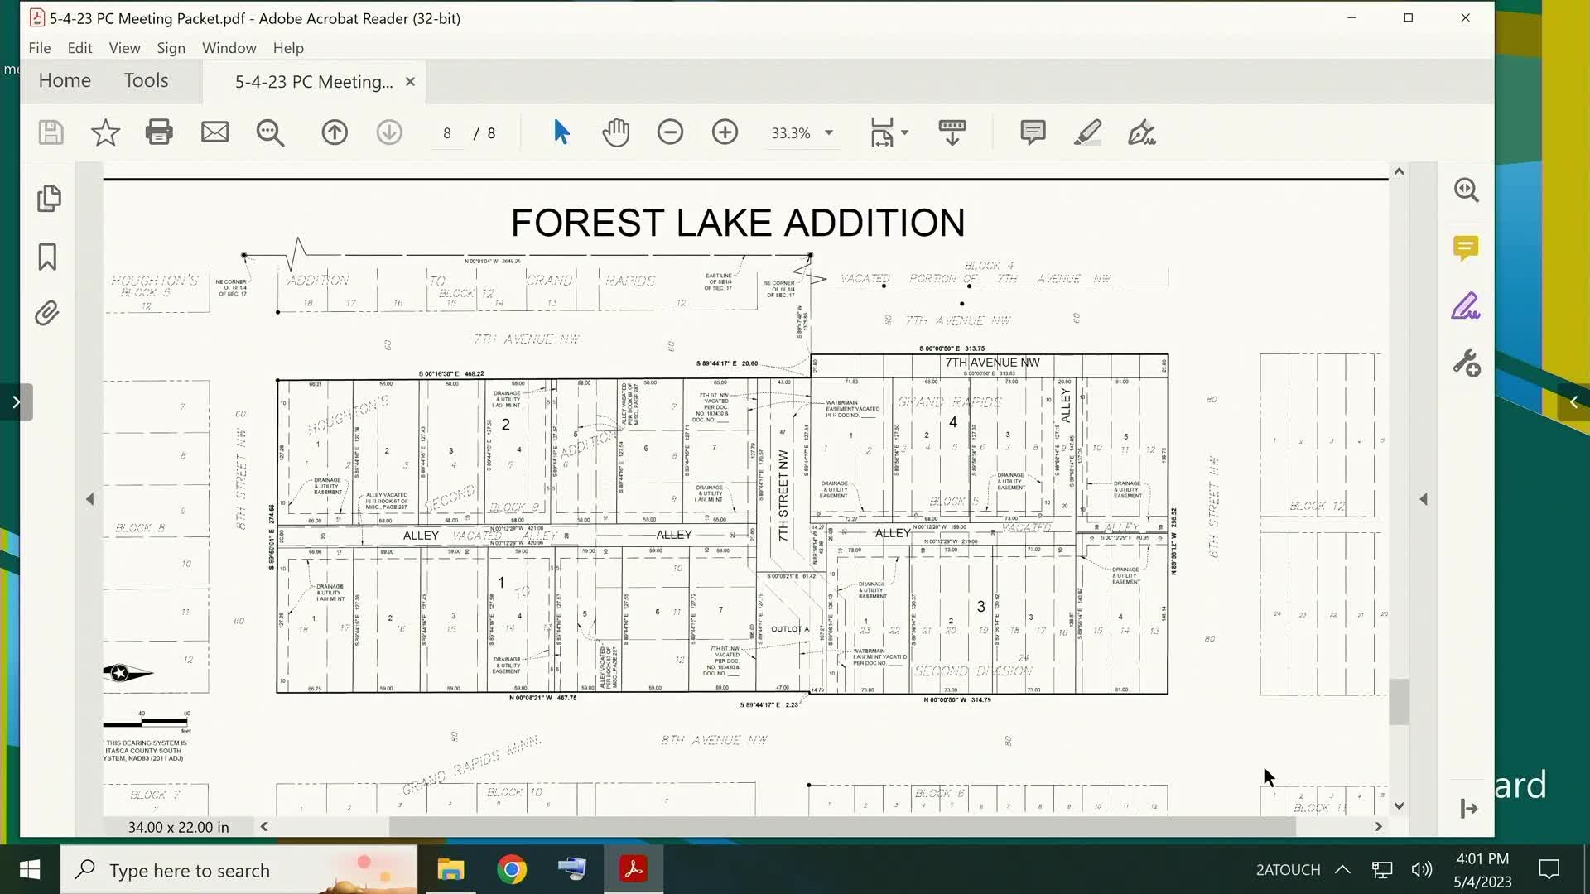Click the taskbar search box
The width and height of the screenshot is (1590, 894).
pyautogui.click(x=238, y=870)
